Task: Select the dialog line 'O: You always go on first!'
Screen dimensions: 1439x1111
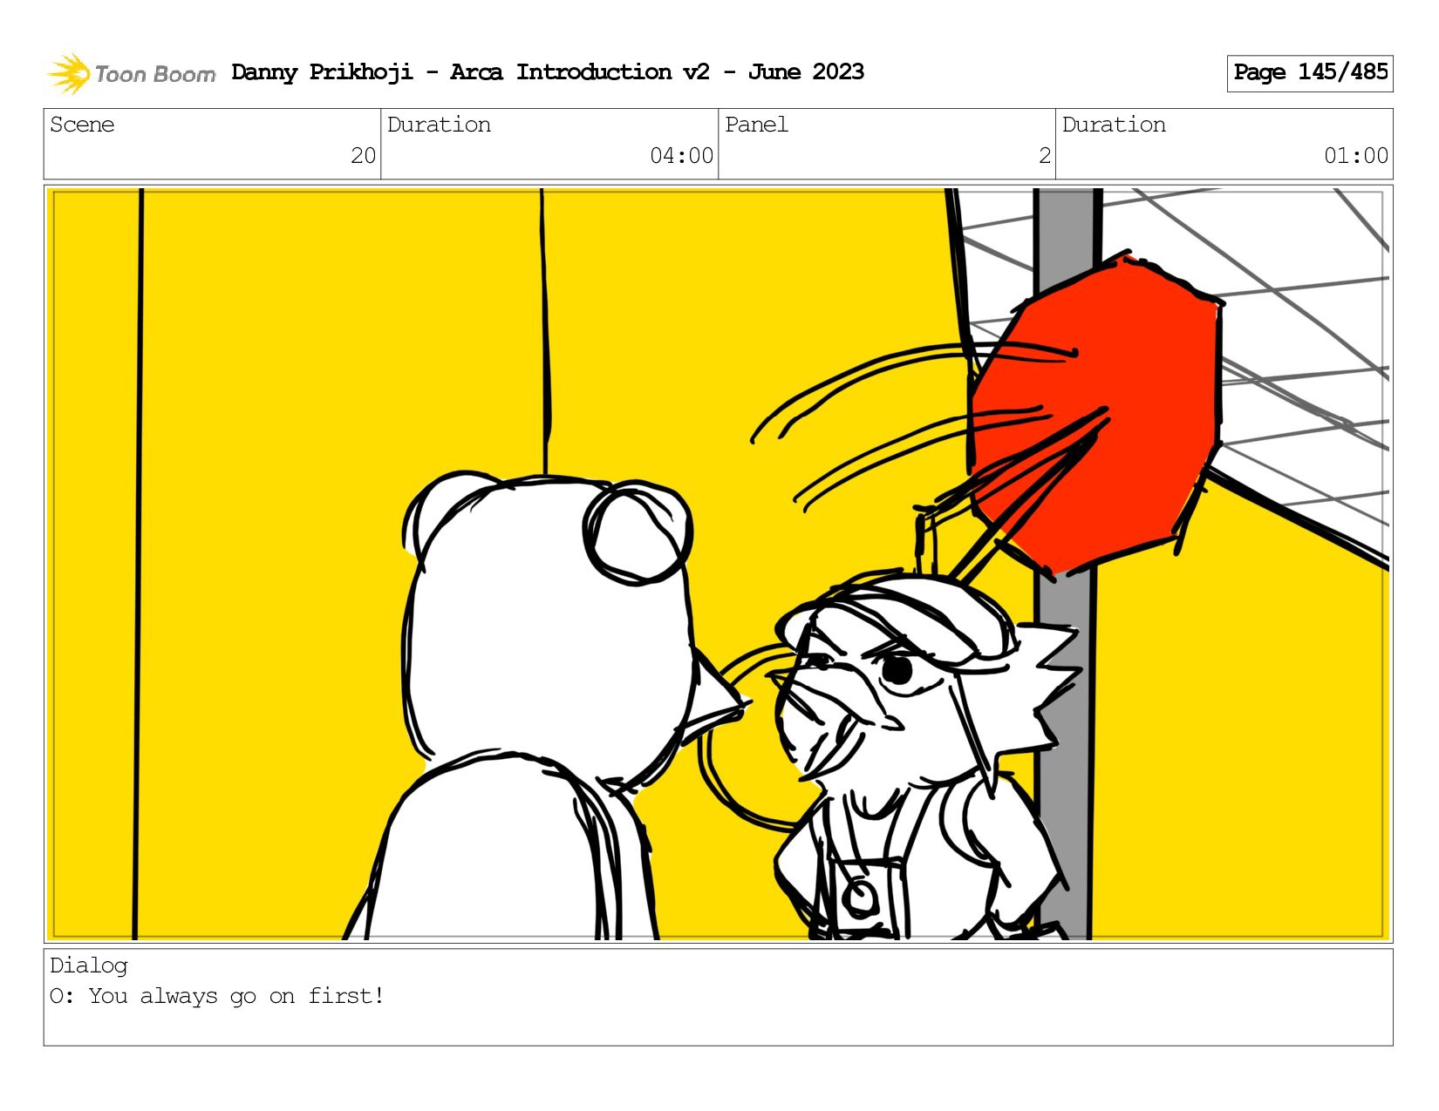Action: (x=217, y=996)
